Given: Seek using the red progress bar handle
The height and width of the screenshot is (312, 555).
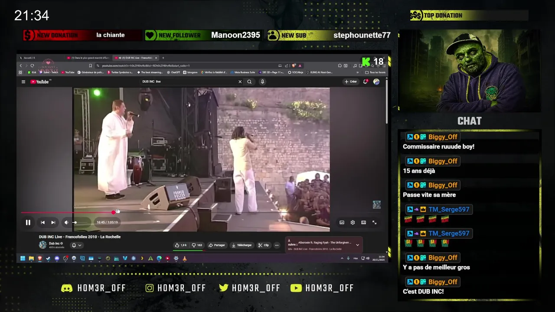Looking at the screenshot, I should click(114, 212).
